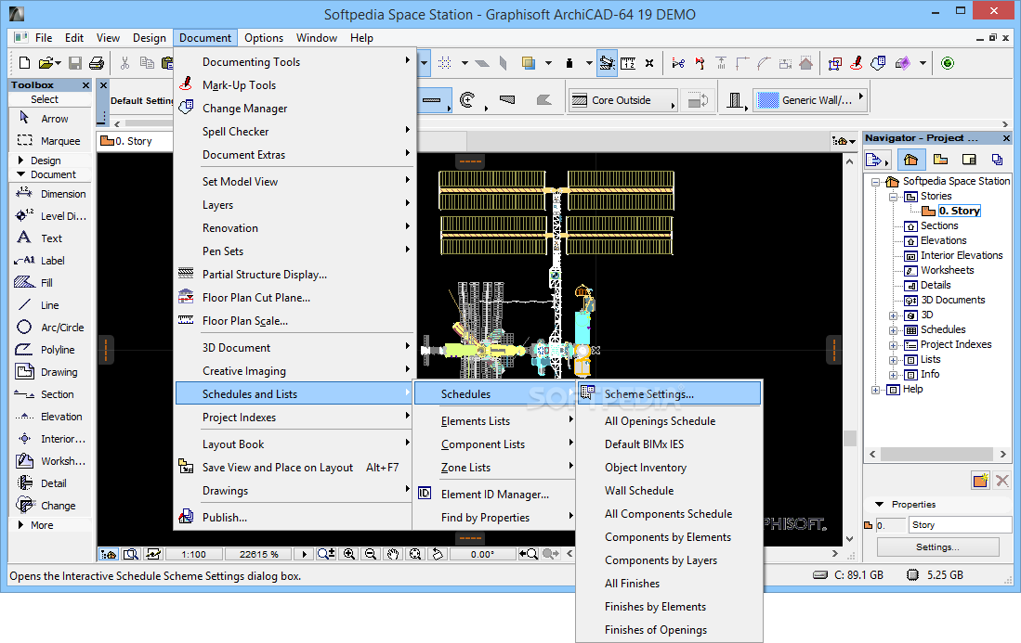Viewport: 1021px width, 643px height.
Task: Click the Print toolbar icon
Action: [x=97, y=63]
